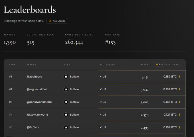The width and height of the screenshot is (194, 137).
Task: Click the Members count 1,390
Action: coord(10,42)
